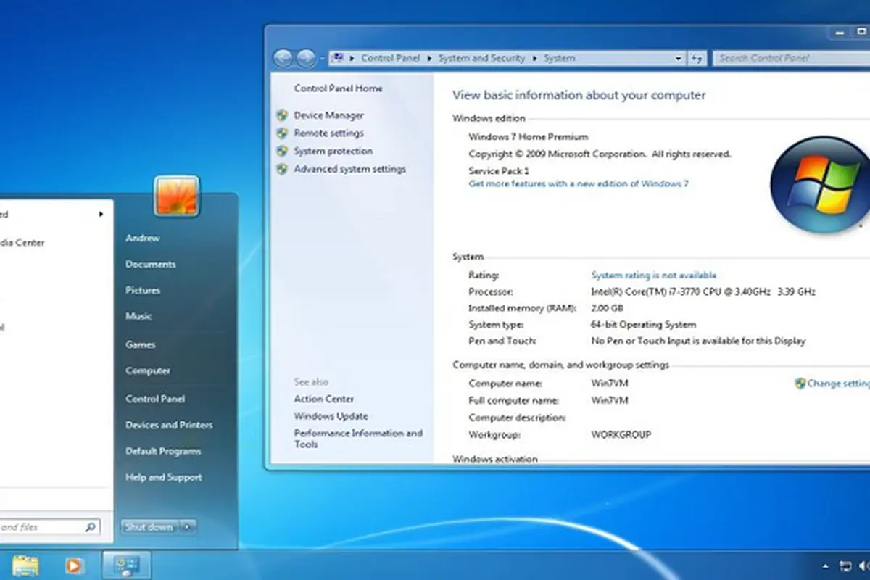Open Advanced system settings
The width and height of the screenshot is (870, 580).
pos(349,169)
